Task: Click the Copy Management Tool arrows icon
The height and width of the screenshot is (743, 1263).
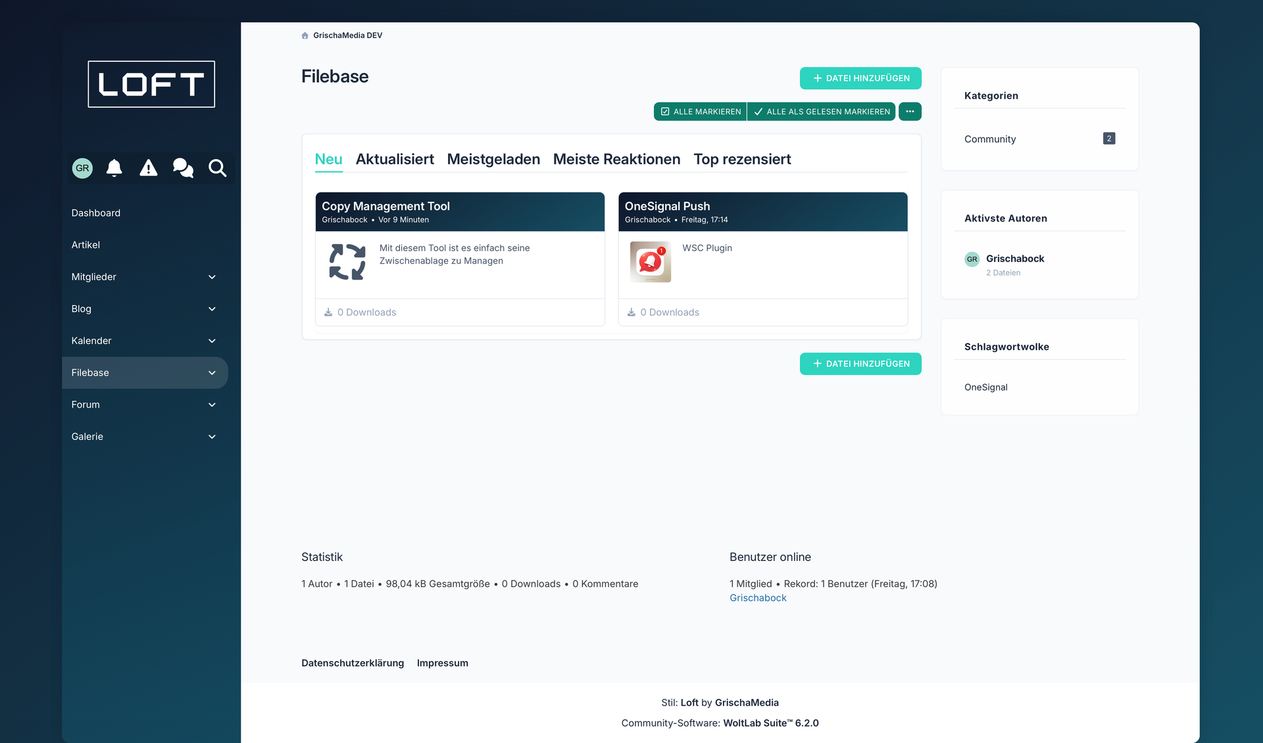Action: point(347,262)
